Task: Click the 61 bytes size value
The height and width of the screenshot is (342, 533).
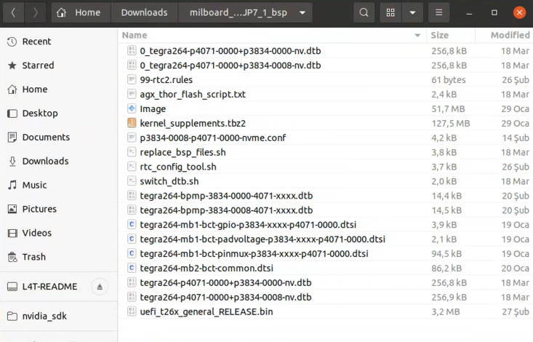Action: point(449,79)
